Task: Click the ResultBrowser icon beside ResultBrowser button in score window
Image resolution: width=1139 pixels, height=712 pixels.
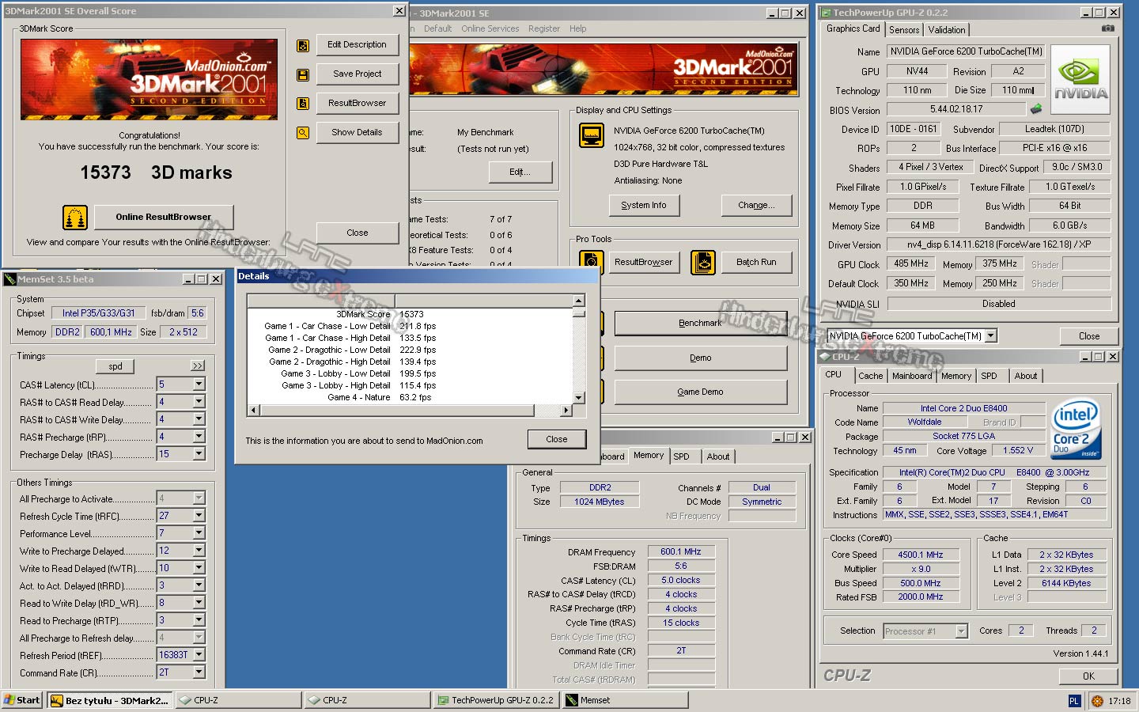Action: coord(303,104)
